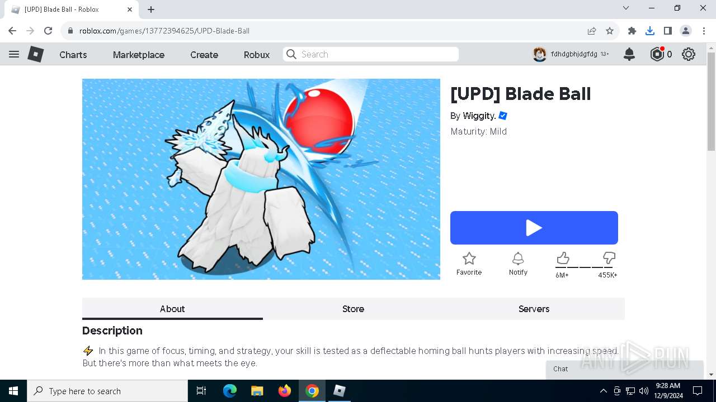Close the Blade Ball browser tab

pyautogui.click(x=130, y=9)
